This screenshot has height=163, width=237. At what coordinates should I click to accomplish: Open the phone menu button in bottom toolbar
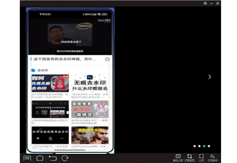tap(27, 158)
